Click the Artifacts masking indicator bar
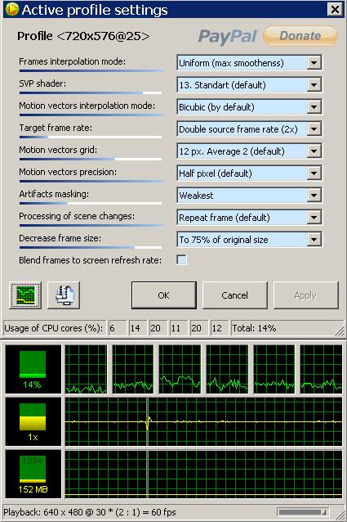This screenshot has height=522, width=347. tap(91, 203)
